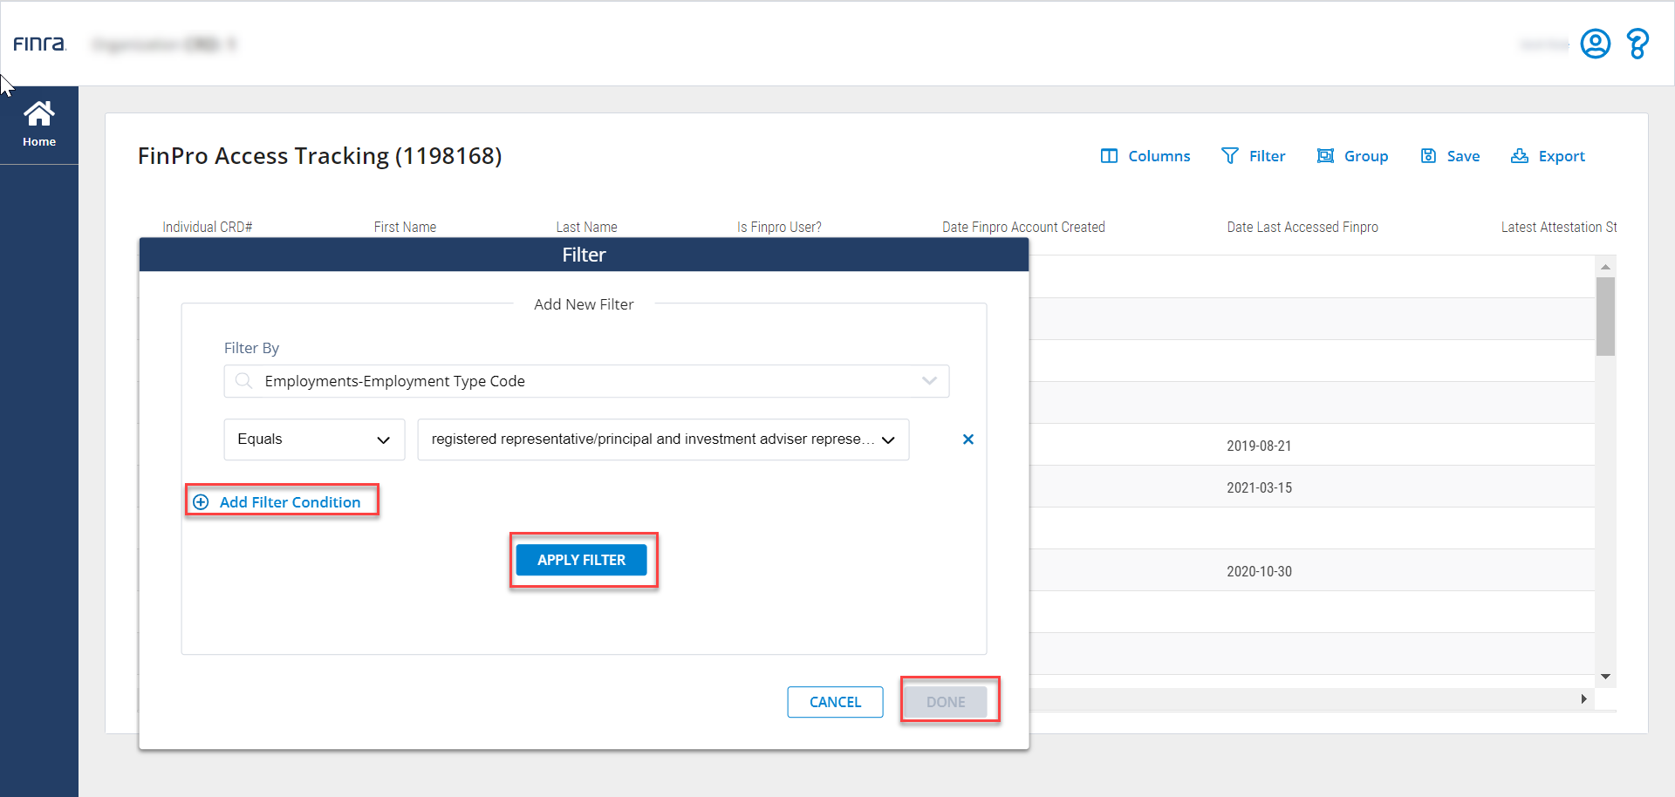Screen dimensions: 1675x797
Task: Cancel the filter dialog
Action: point(835,702)
